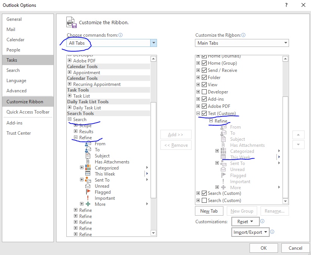The height and width of the screenshot is (255, 311).
Task: Click greyed Categorized icon in right list
Action: click(223, 151)
